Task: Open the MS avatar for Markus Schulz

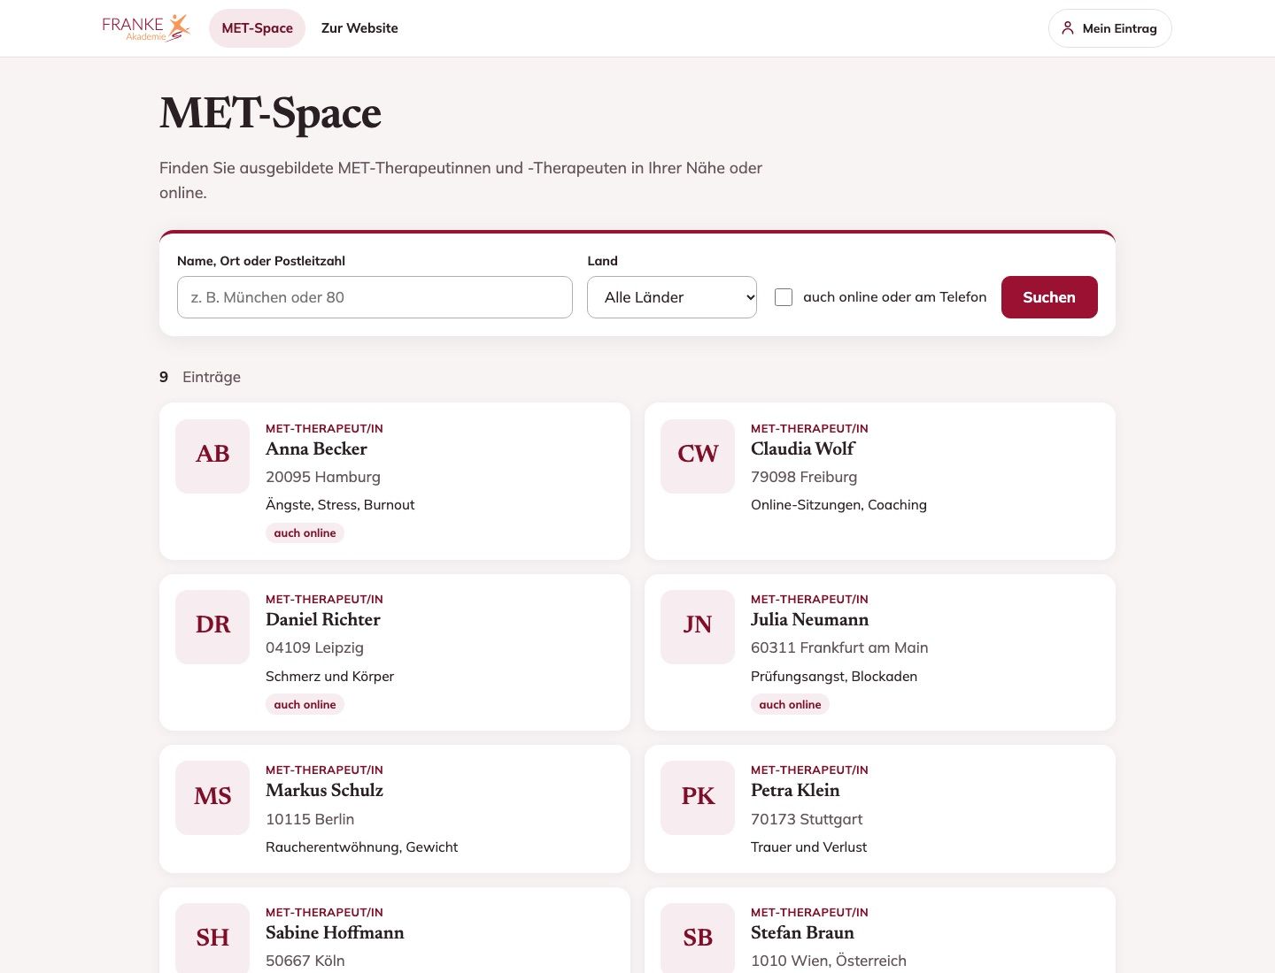Action: 212,798
